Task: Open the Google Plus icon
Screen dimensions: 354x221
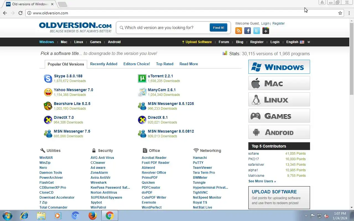Action: 266,31
